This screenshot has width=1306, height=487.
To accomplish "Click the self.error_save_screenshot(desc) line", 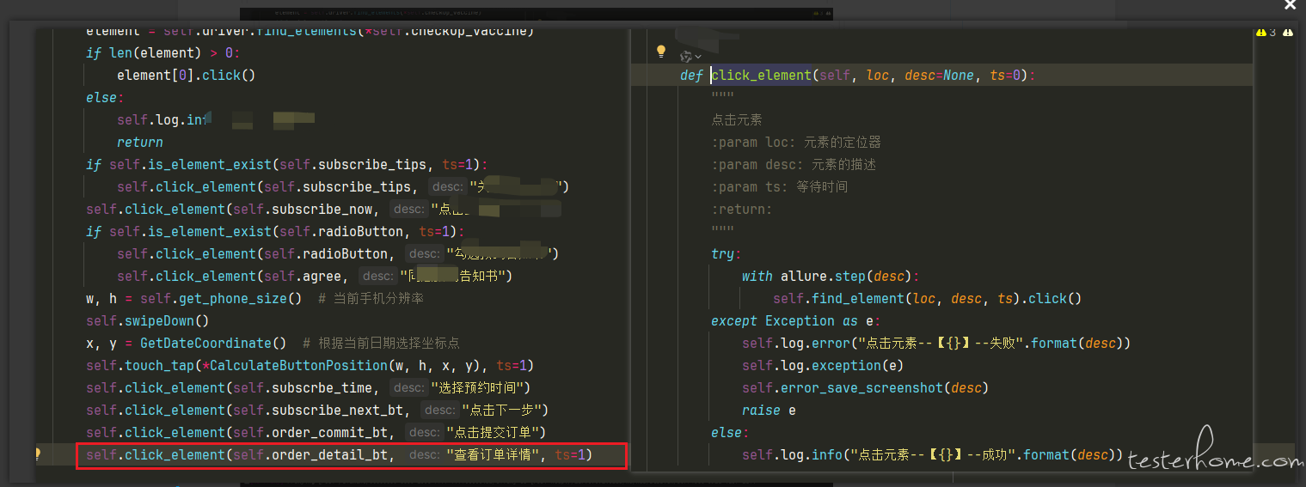I will point(866,387).
